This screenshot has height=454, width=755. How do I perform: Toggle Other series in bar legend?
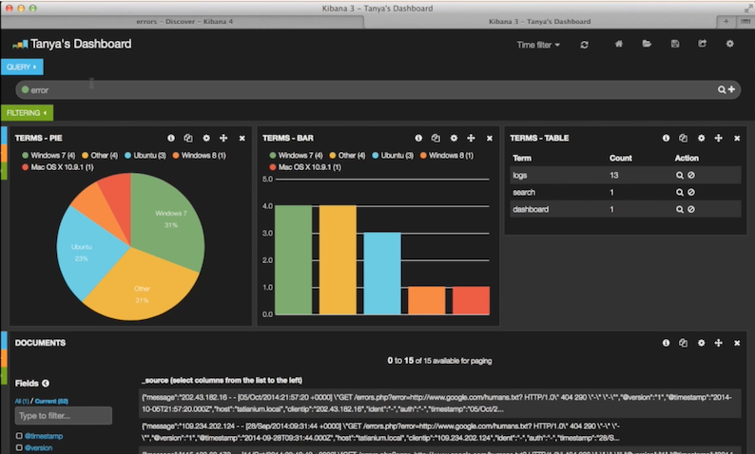click(x=347, y=156)
